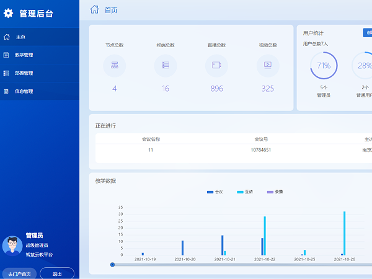The image size is (372, 279).
Task: Click the 去门户首页 button
Action: click(19, 274)
